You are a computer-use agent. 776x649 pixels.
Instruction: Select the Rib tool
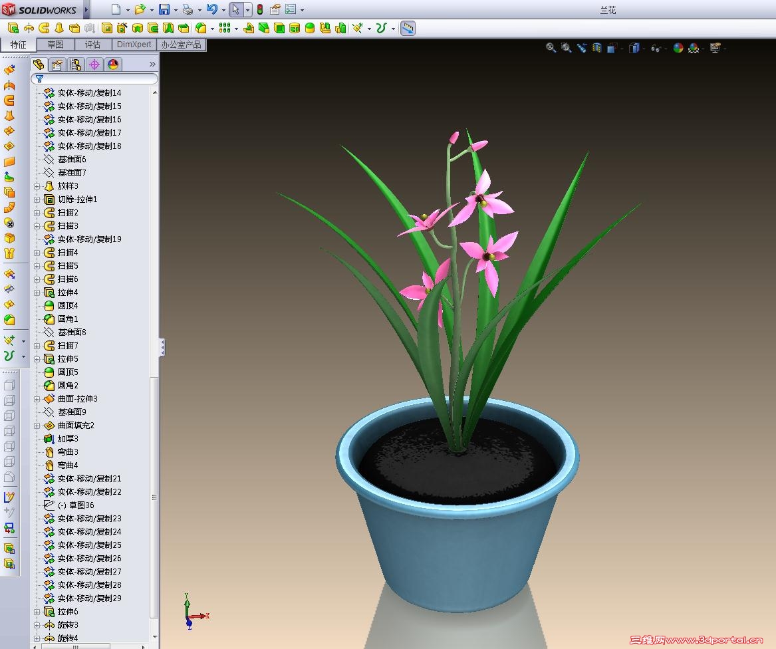pos(249,28)
